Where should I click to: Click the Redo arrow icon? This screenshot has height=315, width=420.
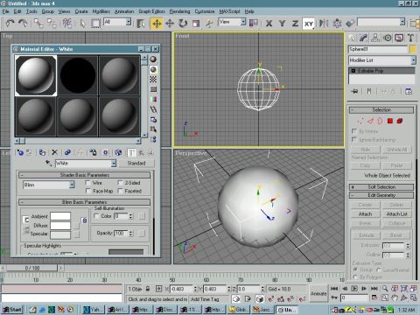click(24, 24)
